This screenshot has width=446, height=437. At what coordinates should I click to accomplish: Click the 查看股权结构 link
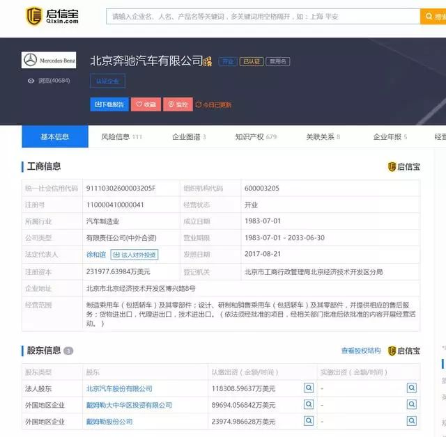click(361, 351)
